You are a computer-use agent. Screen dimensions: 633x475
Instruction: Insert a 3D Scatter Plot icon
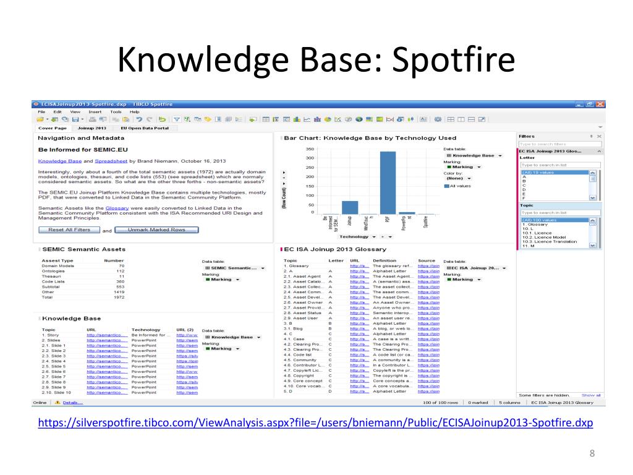pyautogui.click(x=349, y=119)
